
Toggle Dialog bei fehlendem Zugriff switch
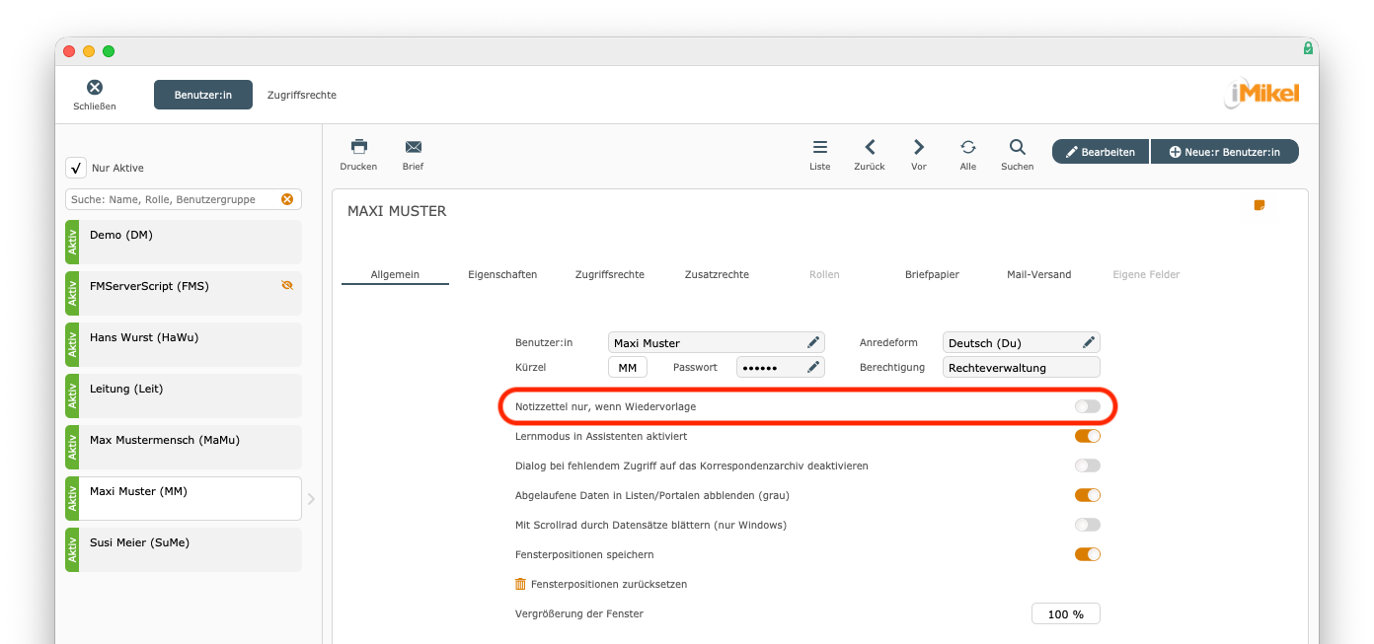pos(1088,465)
